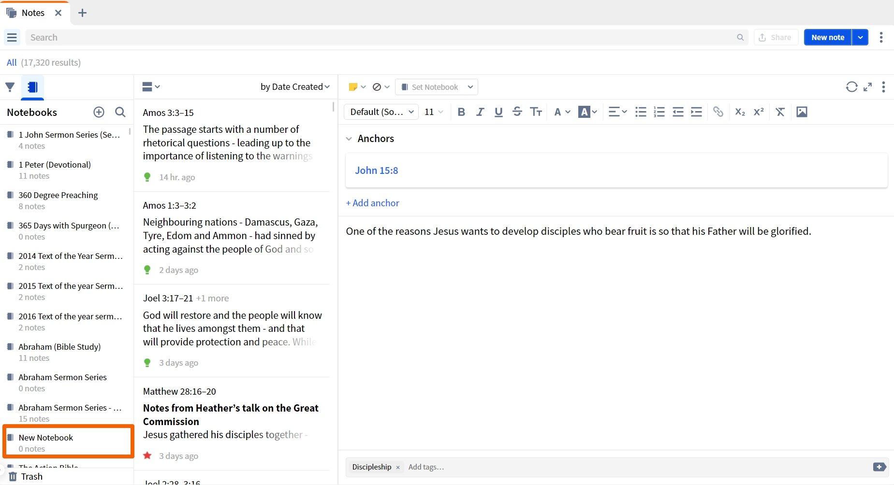Image resolution: width=894 pixels, height=485 pixels.
Task: Insert a hyperlink
Action: [x=718, y=112]
